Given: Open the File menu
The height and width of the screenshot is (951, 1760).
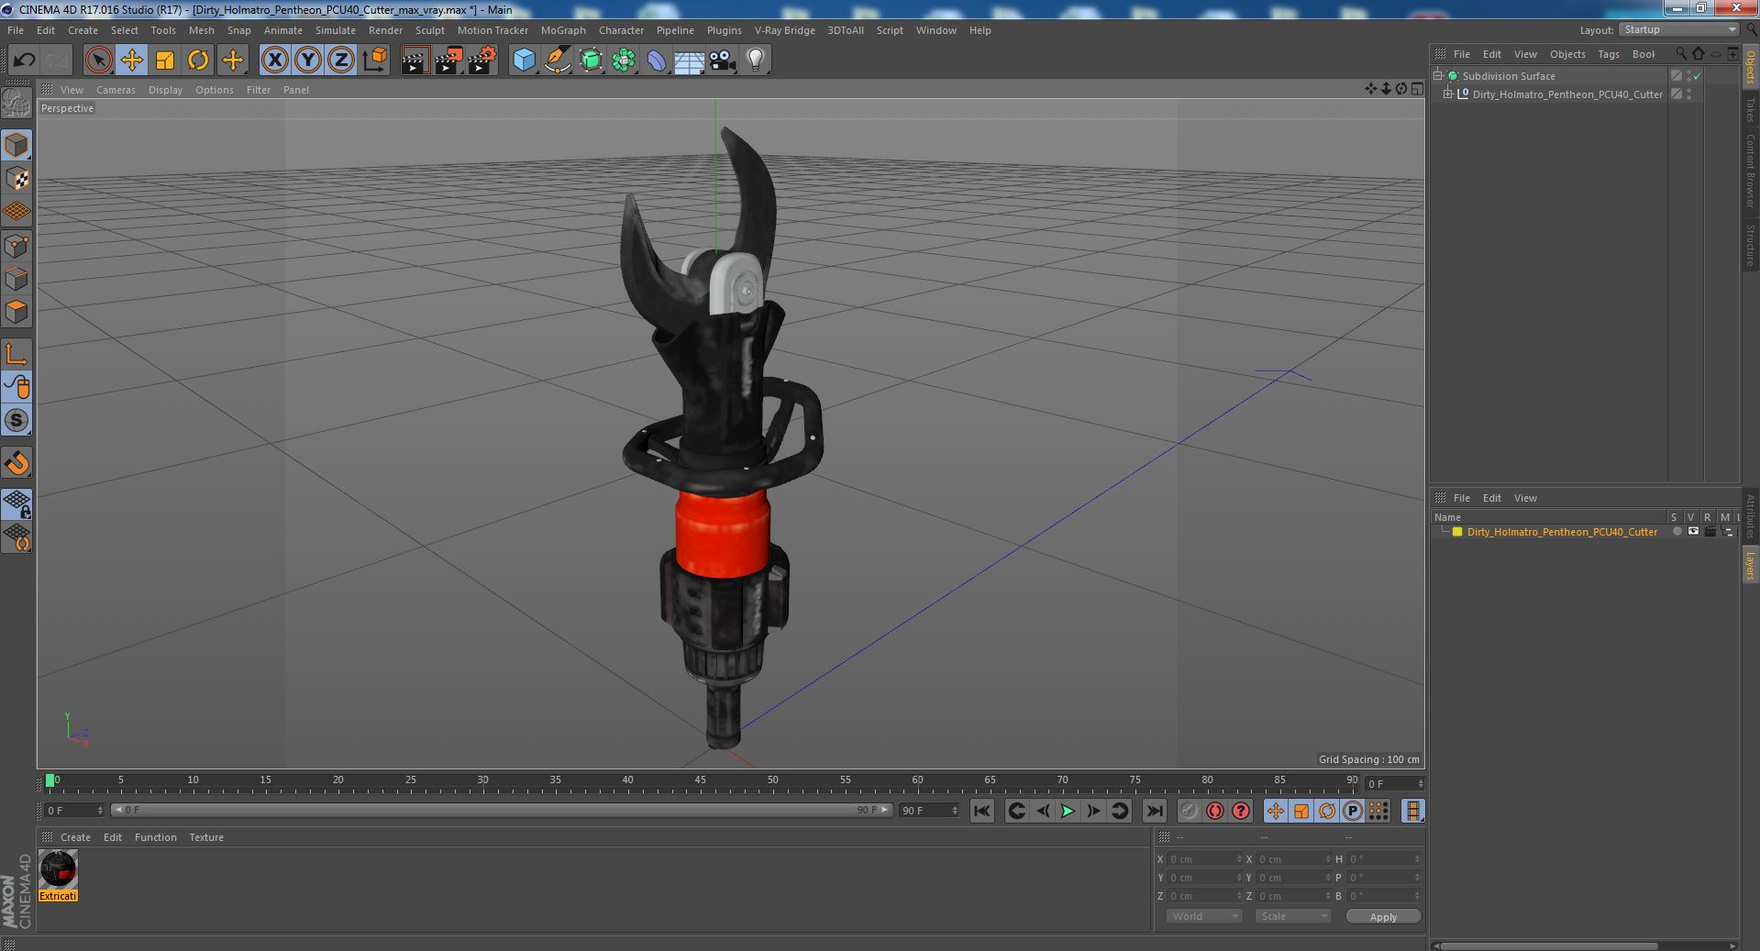Looking at the screenshot, I should coord(16,30).
